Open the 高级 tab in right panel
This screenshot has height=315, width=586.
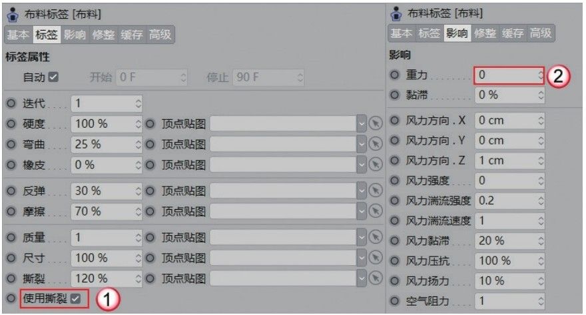pyautogui.click(x=541, y=33)
